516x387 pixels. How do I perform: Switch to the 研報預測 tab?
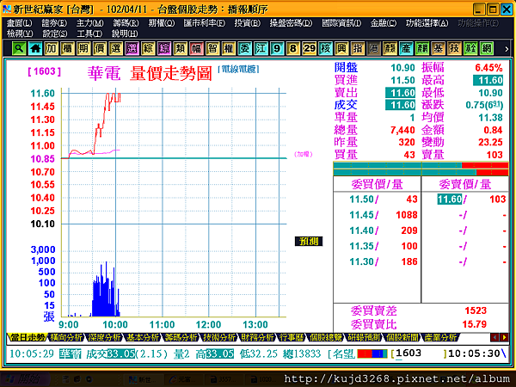pyautogui.click(x=364, y=337)
